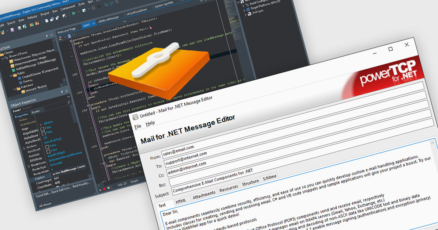
Task: Click the macro play icon below the code editor
Action: [x=100, y=189]
